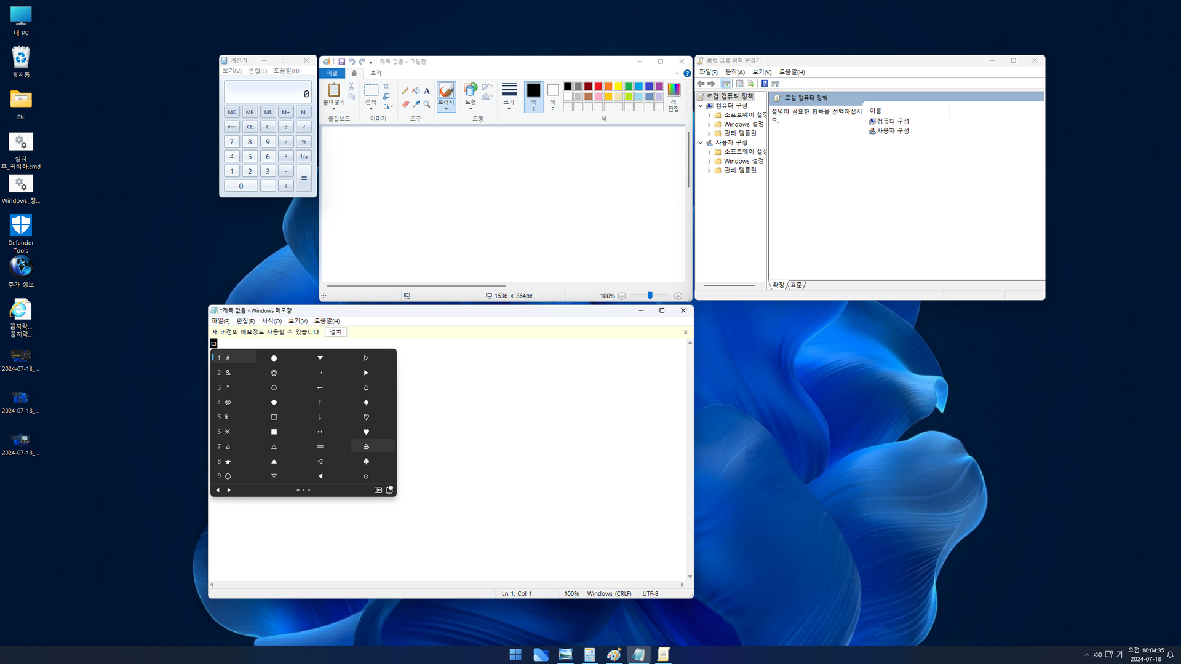Open the 보기 tab in Paint
Image resolution: width=1181 pixels, height=664 pixels.
[x=375, y=73]
